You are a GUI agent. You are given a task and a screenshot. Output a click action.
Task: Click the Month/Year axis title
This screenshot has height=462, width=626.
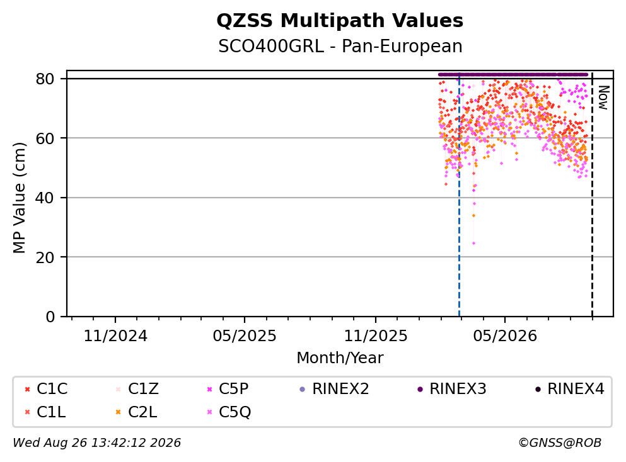pyautogui.click(x=340, y=358)
